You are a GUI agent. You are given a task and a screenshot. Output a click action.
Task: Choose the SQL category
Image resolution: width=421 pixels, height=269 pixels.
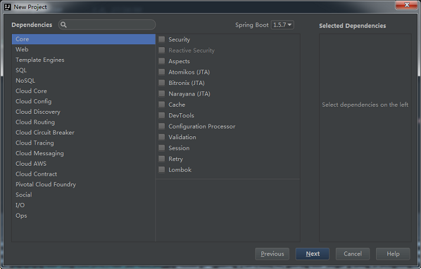point(83,70)
